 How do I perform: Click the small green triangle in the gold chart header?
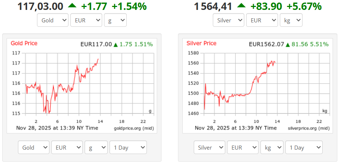(x=116, y=45)
